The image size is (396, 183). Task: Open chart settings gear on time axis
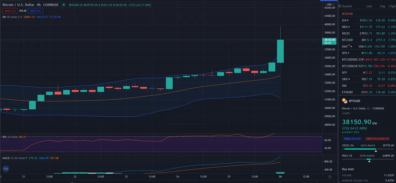click(330, 177)
